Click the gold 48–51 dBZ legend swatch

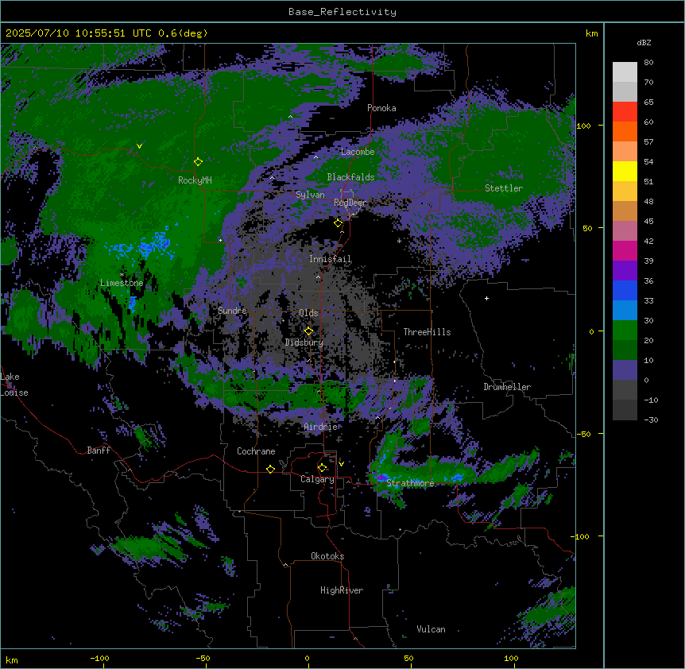click(625, 191)
